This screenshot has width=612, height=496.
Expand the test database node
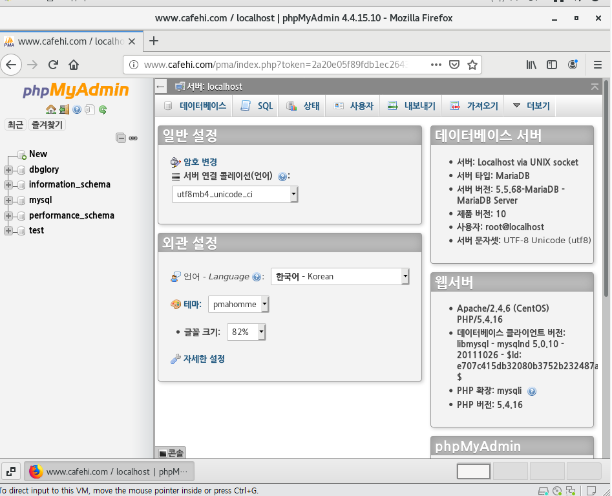(8, 230)
